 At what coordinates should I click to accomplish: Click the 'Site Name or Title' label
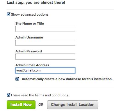[30, 23]
